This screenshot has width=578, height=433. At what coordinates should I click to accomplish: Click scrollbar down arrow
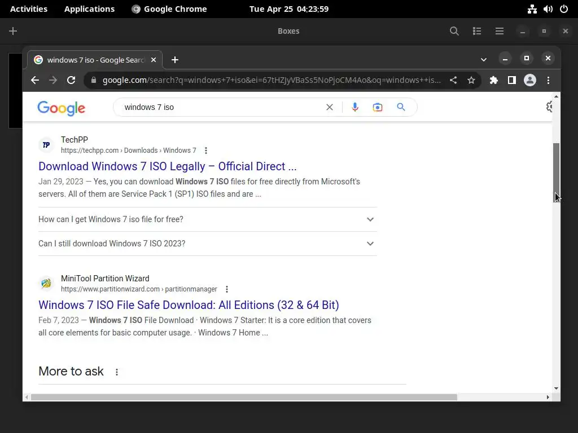[556, 388]
